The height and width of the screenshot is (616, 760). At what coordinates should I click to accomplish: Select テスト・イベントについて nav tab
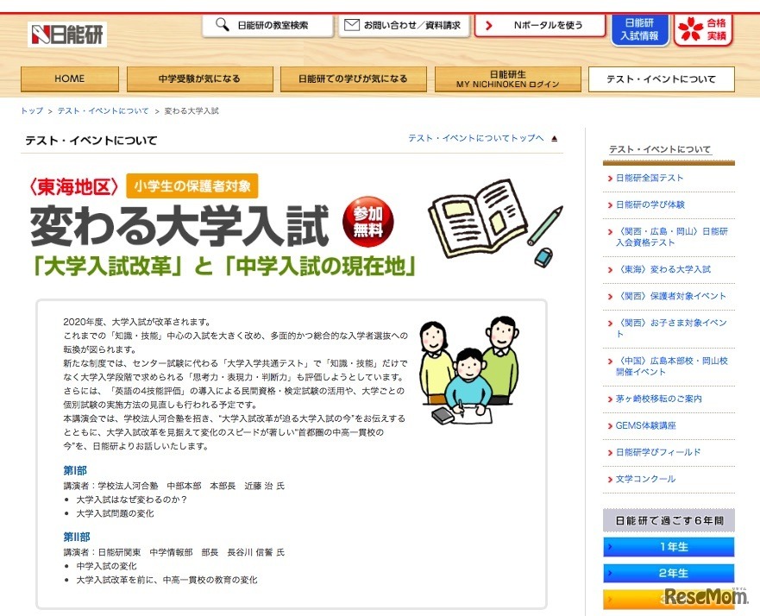coord(661,79)
